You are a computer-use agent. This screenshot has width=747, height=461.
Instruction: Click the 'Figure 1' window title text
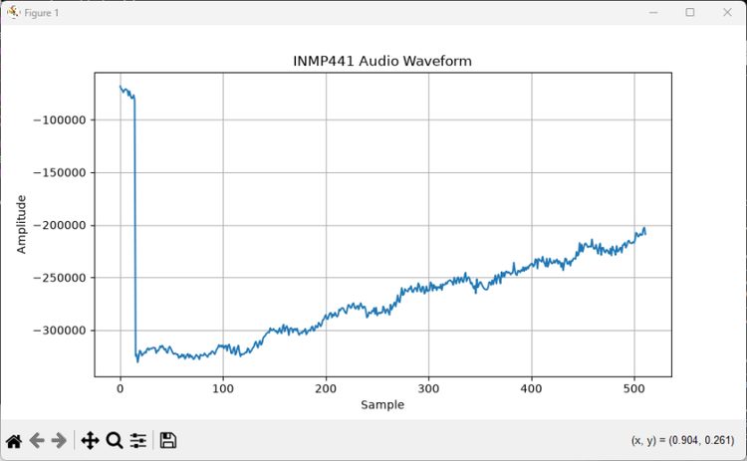tap(42, 13)
